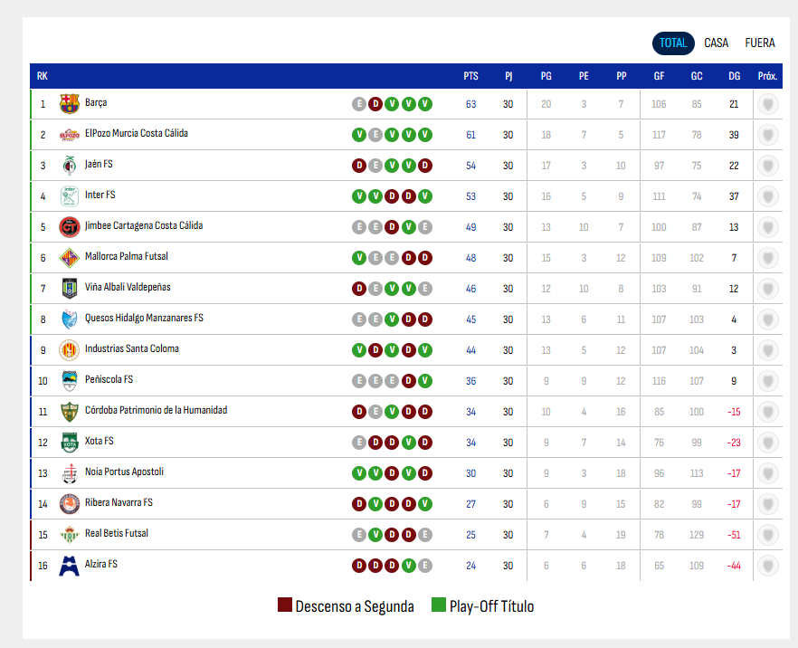This screenshot has width=798, height=648.
Task: Click the Quesos Hidalgo Manzanares crest
Action: [x=69, y=319]
